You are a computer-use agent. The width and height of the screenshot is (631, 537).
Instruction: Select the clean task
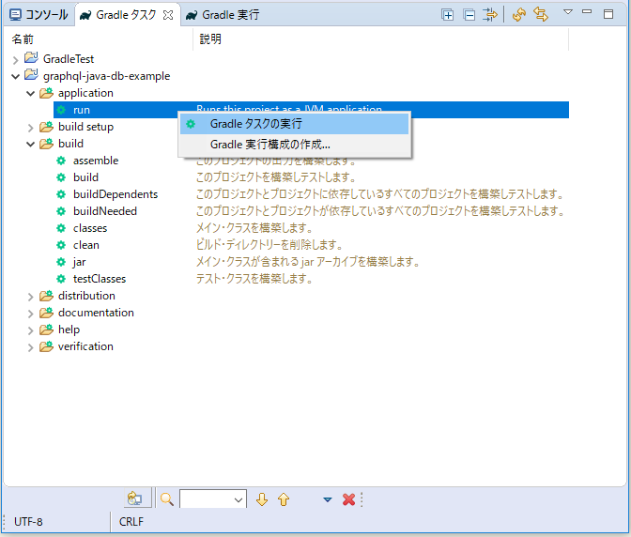(x=86, y=245)
